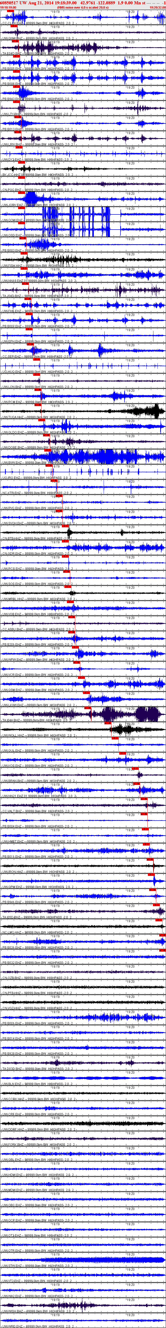Click the end time 19:20:32.00 label

tap(158, 8)
